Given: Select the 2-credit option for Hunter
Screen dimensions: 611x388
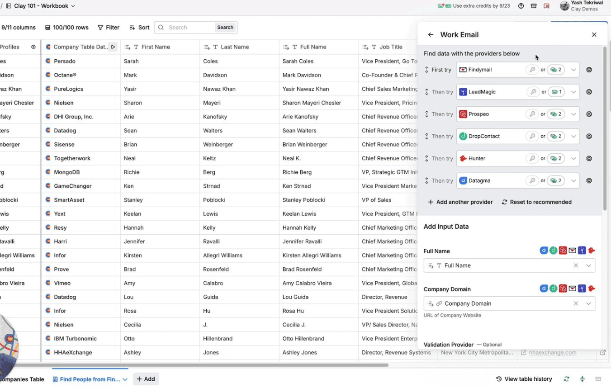Looking at the screenshot, I should point(556,158).
